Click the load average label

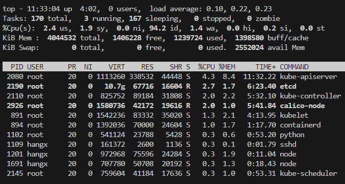point(176,9)
